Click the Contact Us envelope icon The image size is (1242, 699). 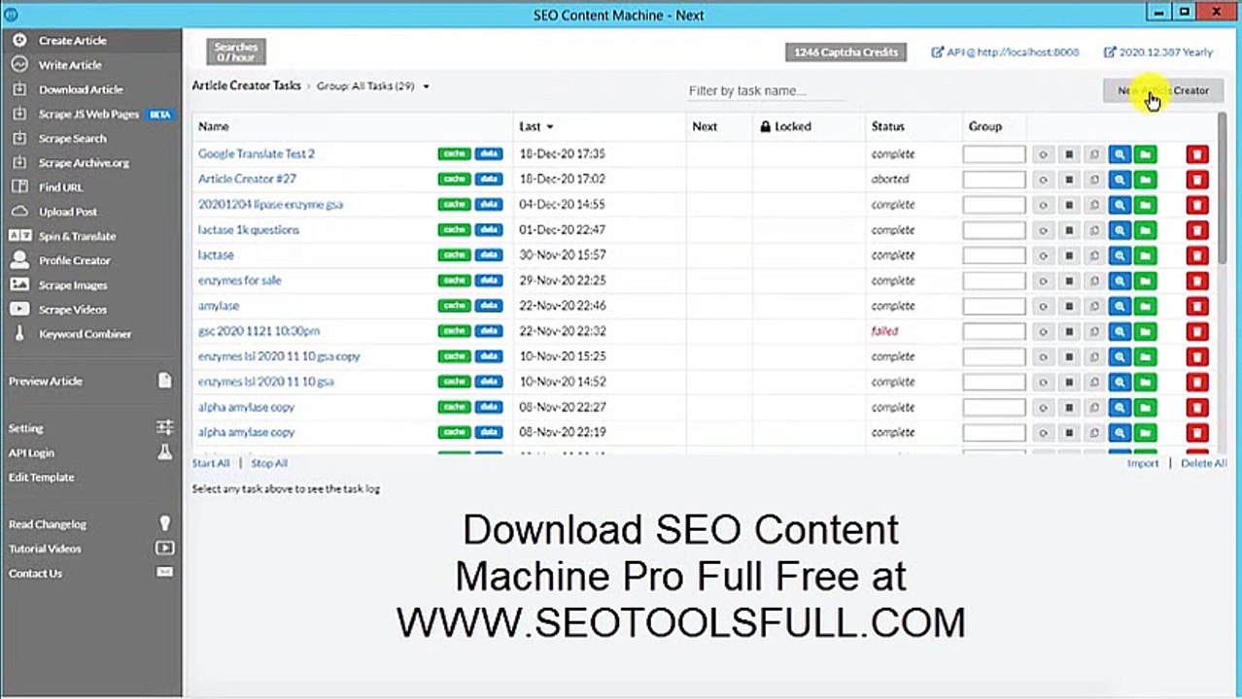(165, 573)
